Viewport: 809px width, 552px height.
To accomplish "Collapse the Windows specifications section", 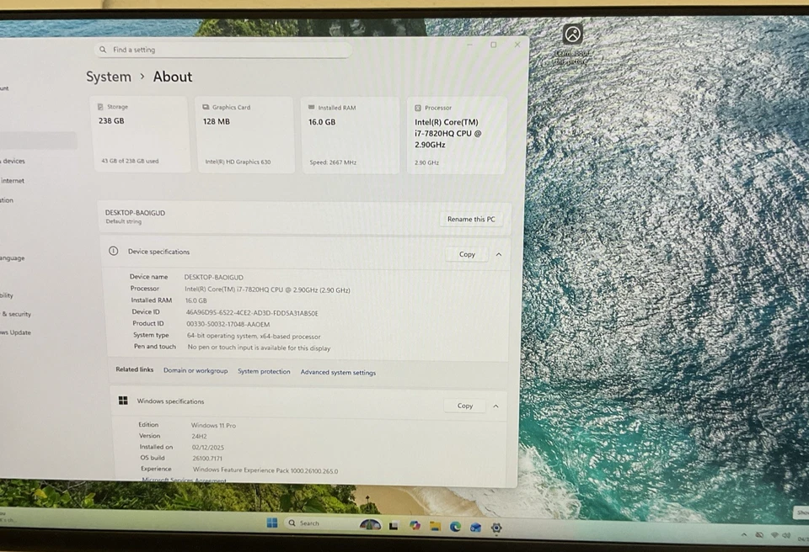I will 496,406.
